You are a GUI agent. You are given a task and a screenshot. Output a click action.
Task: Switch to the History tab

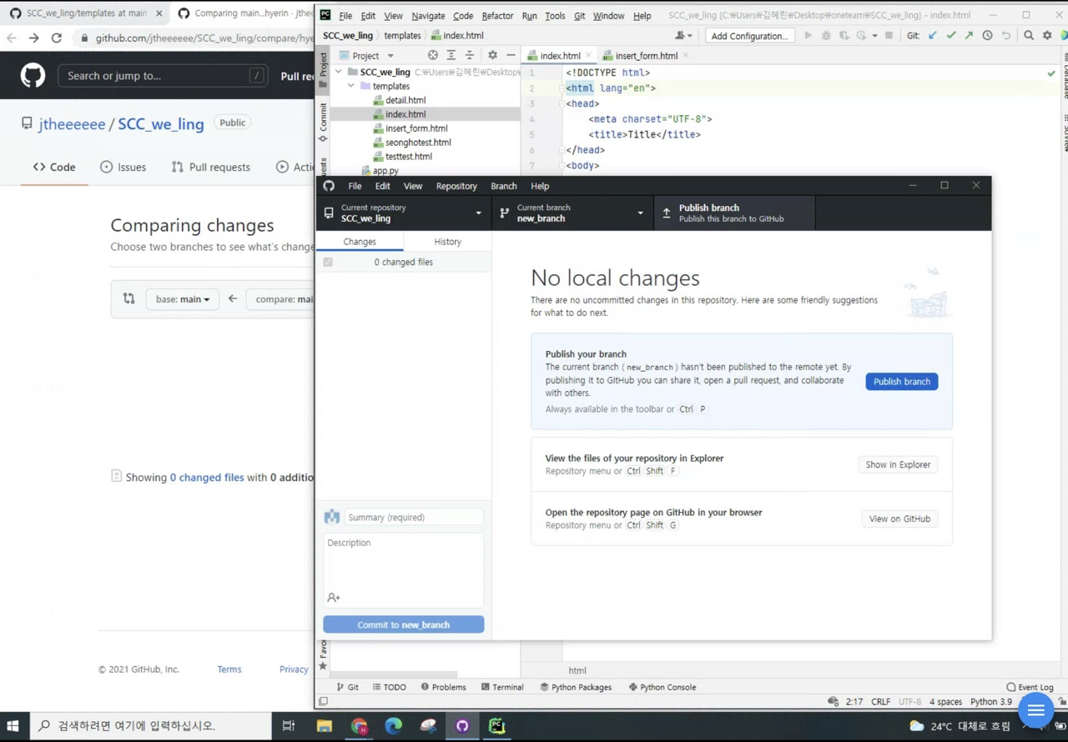447,242
